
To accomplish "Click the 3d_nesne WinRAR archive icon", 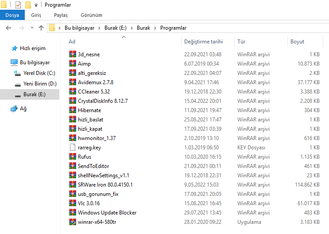I will (x=72, y=54).
